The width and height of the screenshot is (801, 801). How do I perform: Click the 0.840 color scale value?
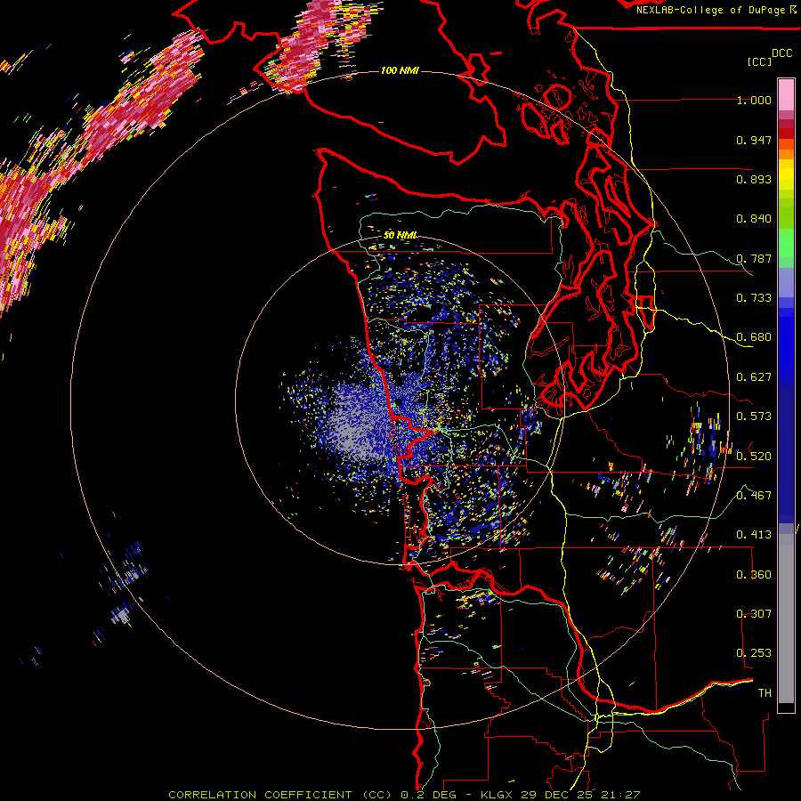coord(754,219)
